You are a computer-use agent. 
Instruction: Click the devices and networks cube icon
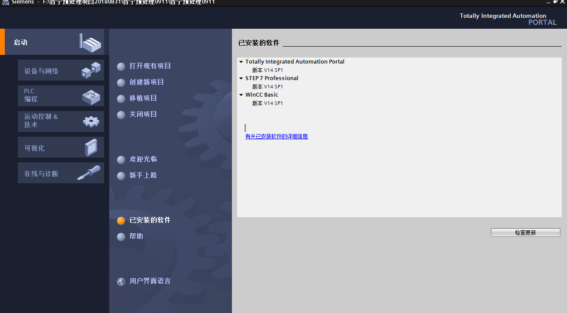(x=91, y=70)
